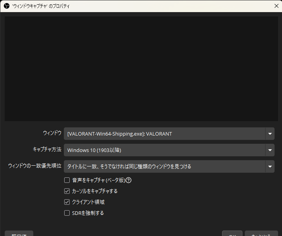Viewport: 282px width, 236px height.
Task: Expand the キャプチャ方法 dropdown
Action: (x=169, y=150)
